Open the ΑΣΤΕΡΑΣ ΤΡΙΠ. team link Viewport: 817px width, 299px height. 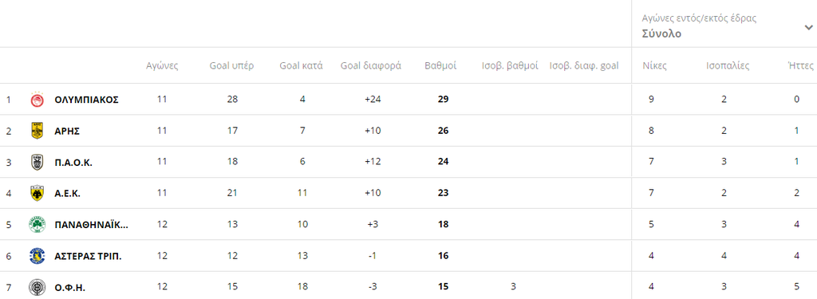88,256
